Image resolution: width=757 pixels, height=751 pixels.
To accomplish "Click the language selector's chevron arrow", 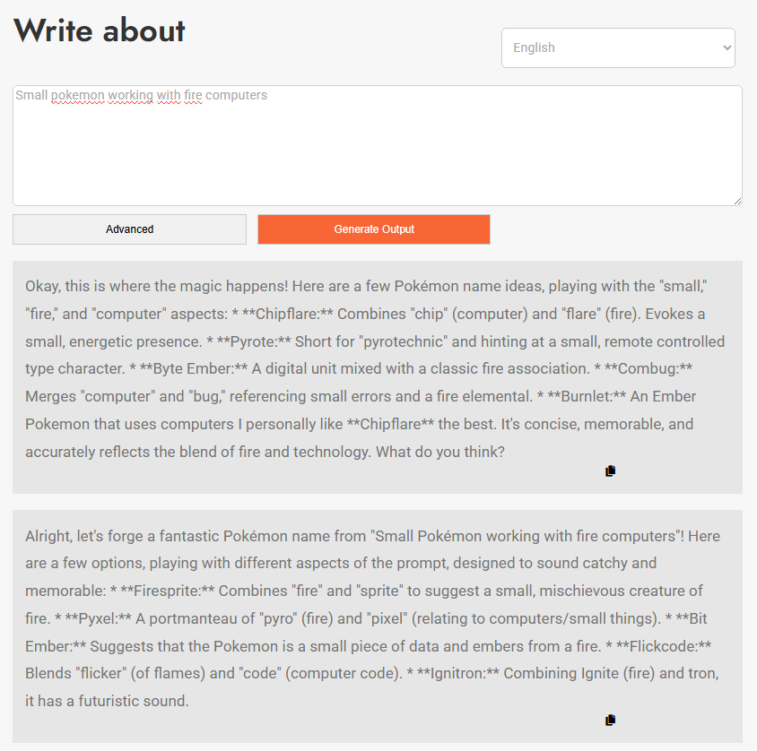I will click(x=727, y=47).
